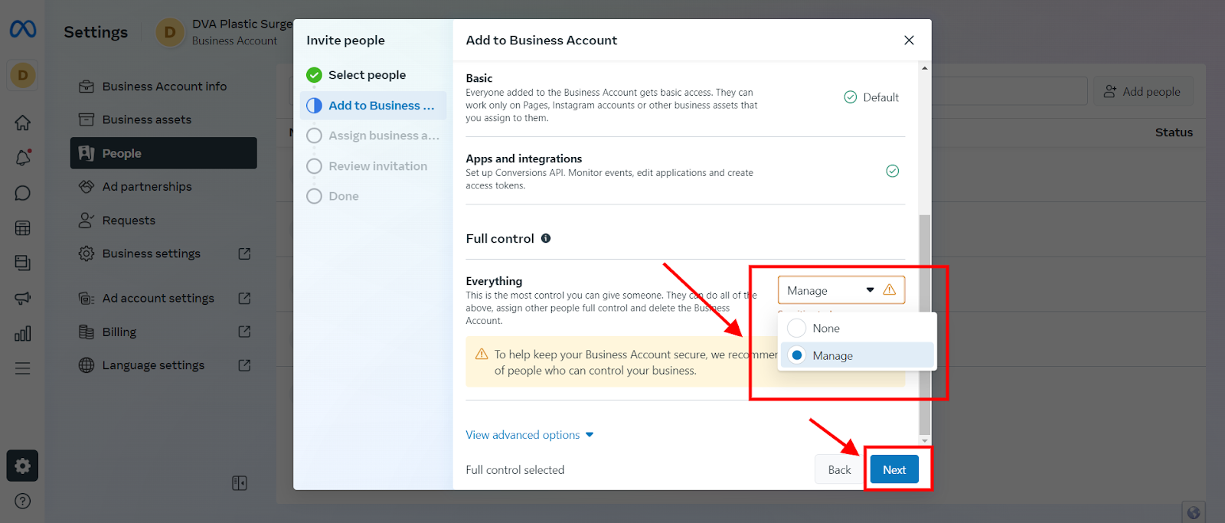Open the insights bar chart icon
This screenshot has height=523, width=1225.
coord(23,334)
